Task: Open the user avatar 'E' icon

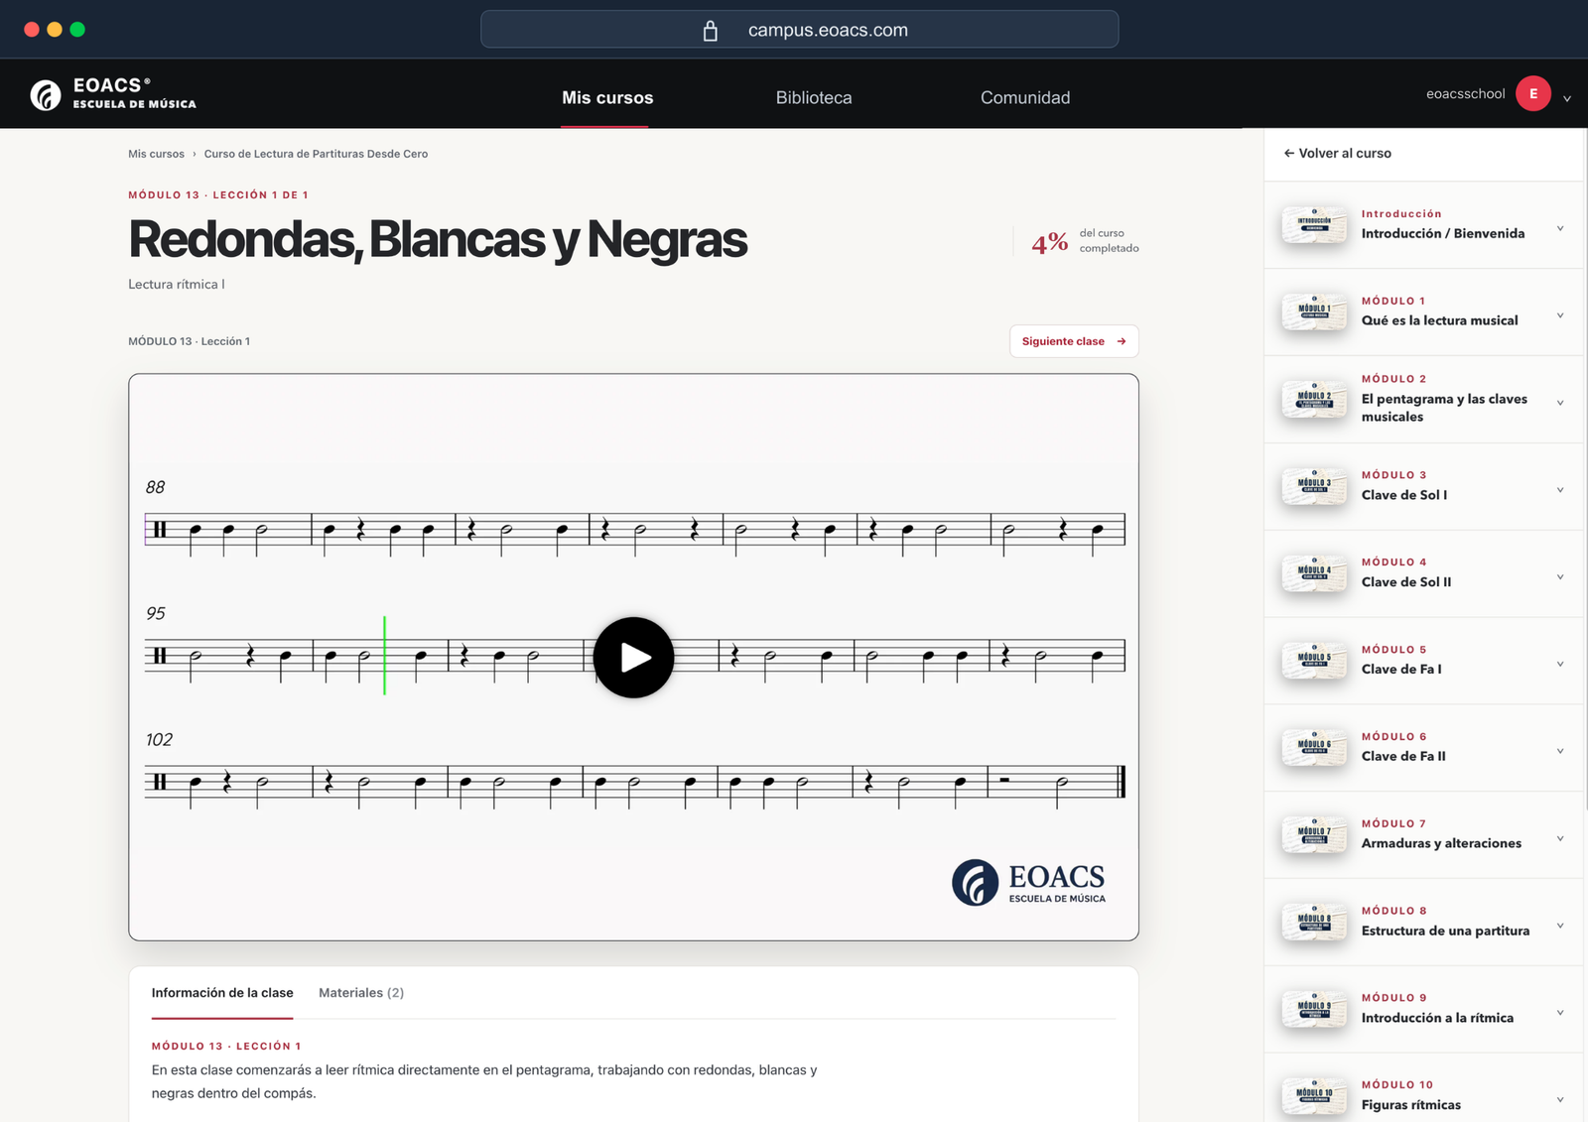Action: pos(1533,94)
